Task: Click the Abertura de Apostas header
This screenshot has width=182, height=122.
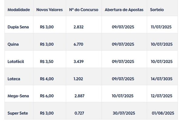Action: (124, 10)
